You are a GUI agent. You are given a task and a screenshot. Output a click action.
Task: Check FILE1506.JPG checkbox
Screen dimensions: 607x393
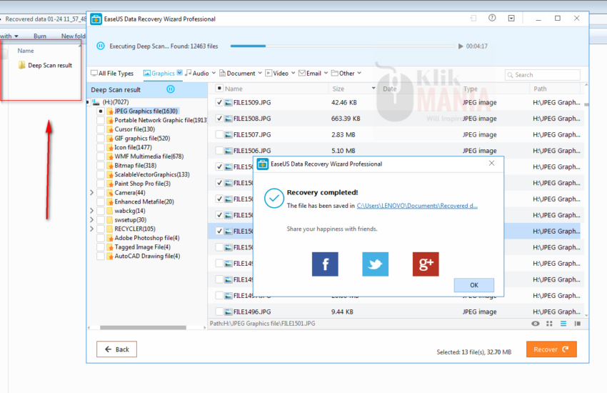(219, 151)
